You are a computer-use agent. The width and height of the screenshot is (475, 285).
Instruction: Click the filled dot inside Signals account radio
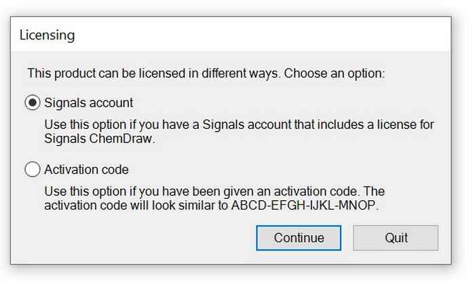tap(32, 103)
